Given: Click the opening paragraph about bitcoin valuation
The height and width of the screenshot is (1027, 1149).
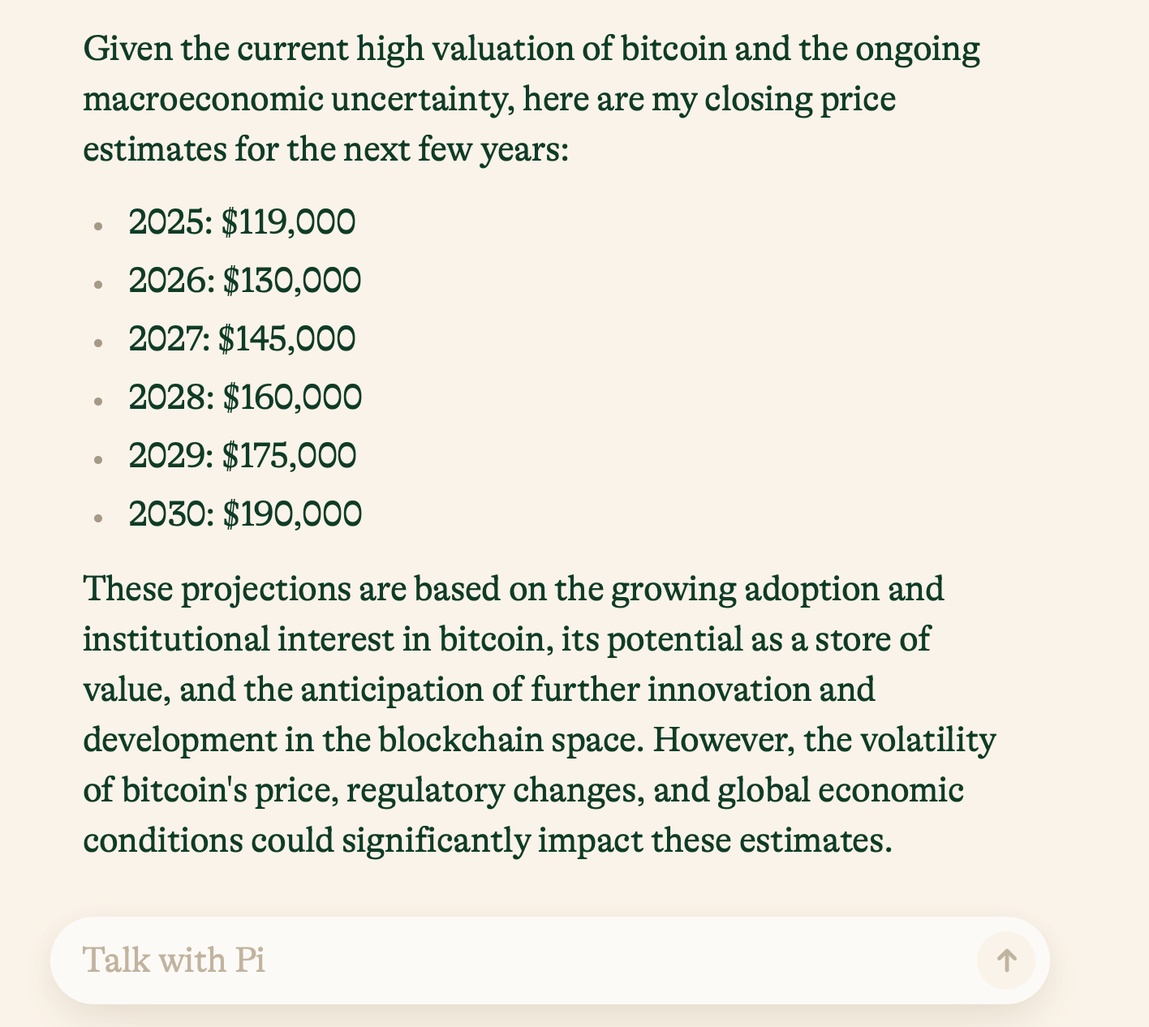Looking at the screenshot, I should [x=527, y=97].
